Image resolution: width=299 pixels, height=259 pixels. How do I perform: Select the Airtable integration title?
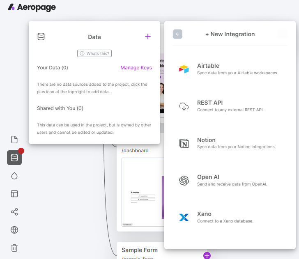208,66
